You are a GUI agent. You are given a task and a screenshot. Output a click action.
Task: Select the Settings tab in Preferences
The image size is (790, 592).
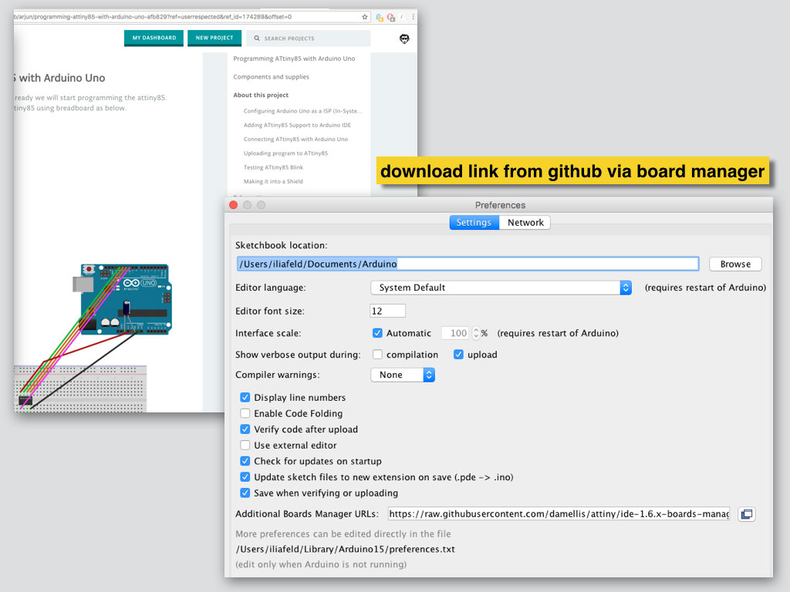tap(474, 223)
